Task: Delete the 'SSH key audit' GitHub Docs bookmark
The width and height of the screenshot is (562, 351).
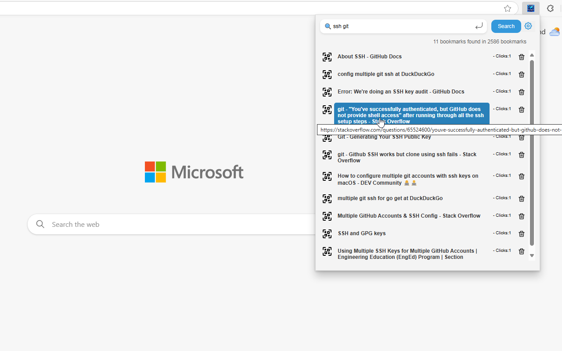Action: tap(522, 92)
